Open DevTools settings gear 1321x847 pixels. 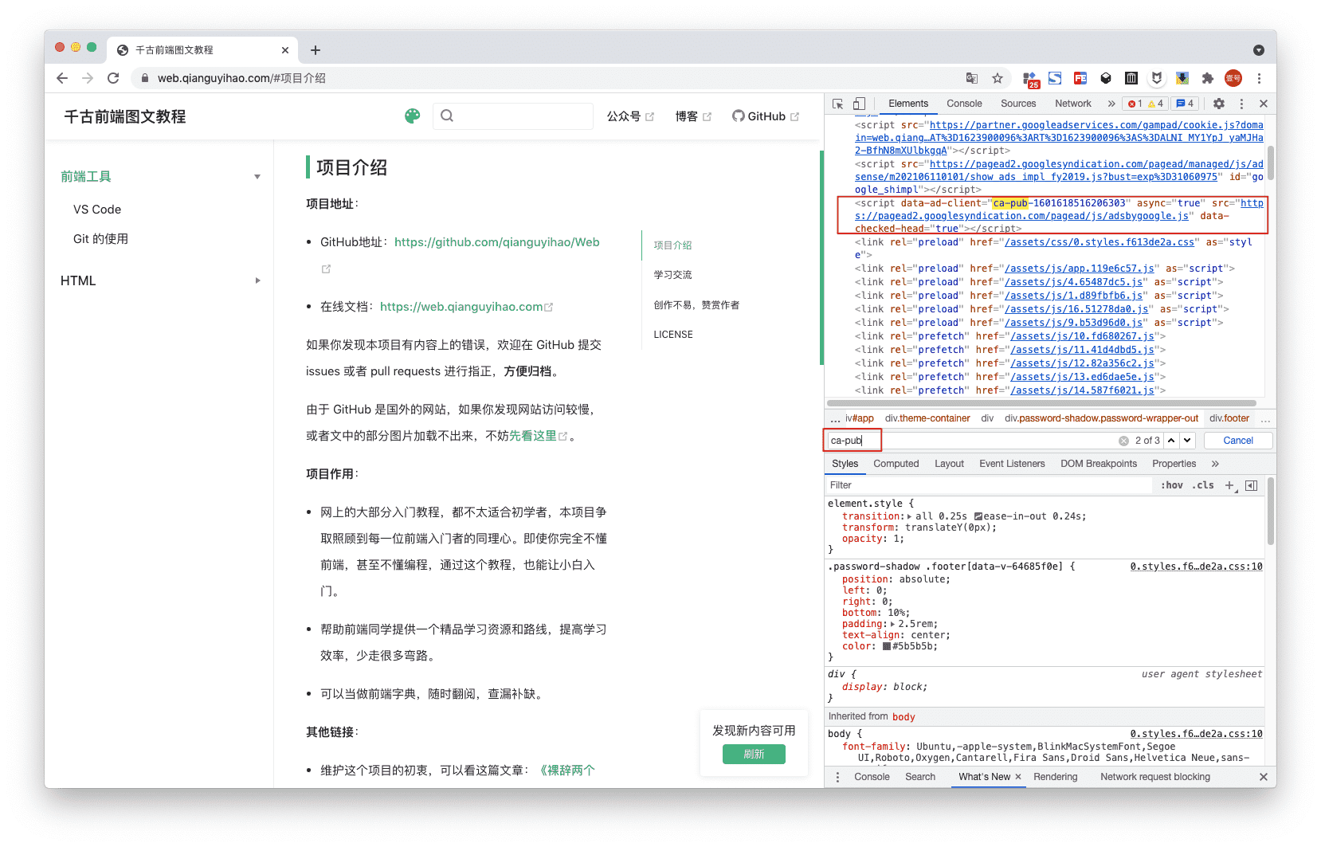click(x=1219, y=104)
